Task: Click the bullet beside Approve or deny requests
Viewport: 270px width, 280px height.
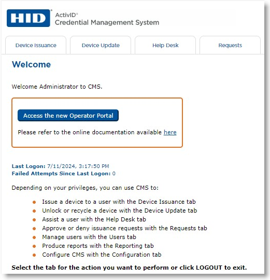Action: click(x=34, y=229)
